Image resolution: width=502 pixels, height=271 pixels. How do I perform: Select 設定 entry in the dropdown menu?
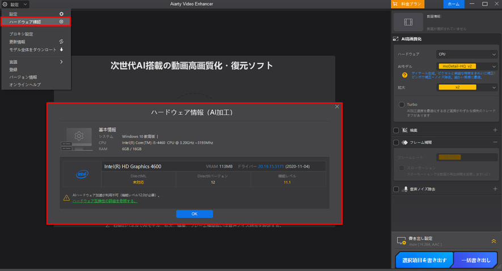point(36,14)
